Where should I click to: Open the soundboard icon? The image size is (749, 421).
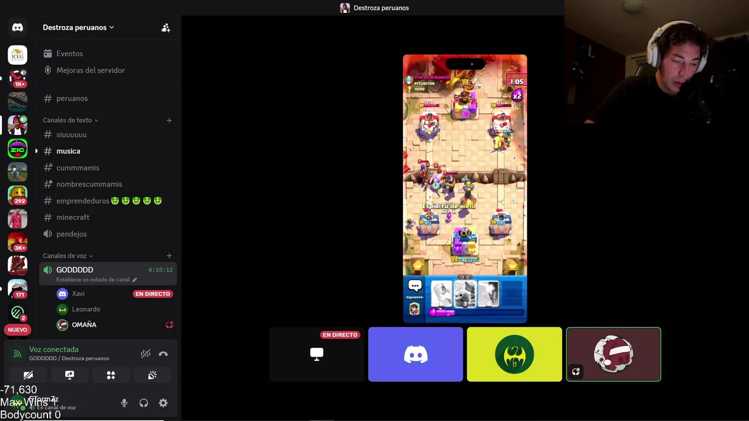click(152, 375)
